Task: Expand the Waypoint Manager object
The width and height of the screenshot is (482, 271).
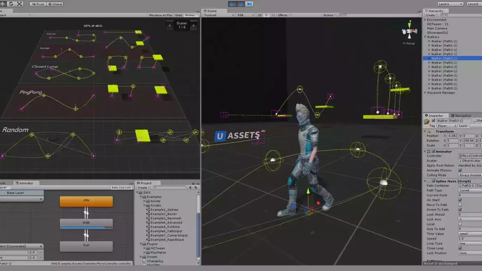Action: point(426,93)
